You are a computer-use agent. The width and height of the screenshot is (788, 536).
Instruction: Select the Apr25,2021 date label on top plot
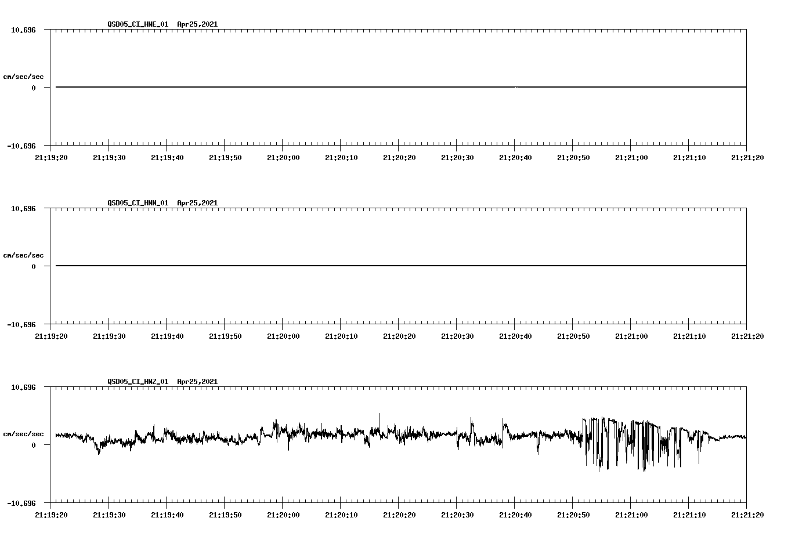pyautogui.click(x=197, y=25)
